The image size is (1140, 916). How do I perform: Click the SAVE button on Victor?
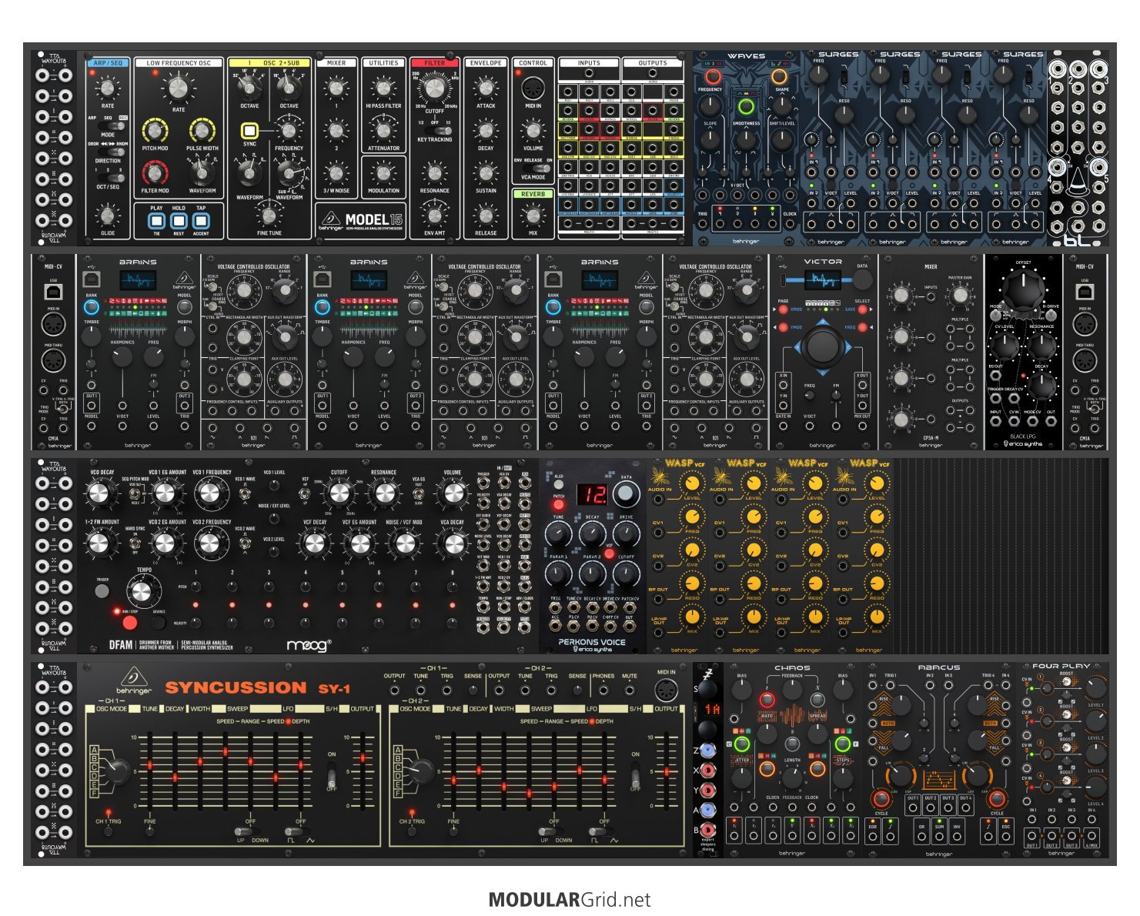[x=862, y=309]
